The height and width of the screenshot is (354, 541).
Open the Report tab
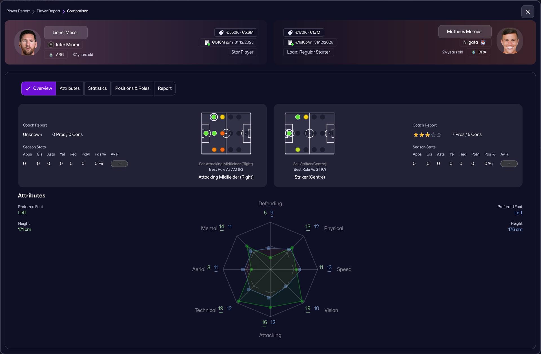[x=165, y=88]
